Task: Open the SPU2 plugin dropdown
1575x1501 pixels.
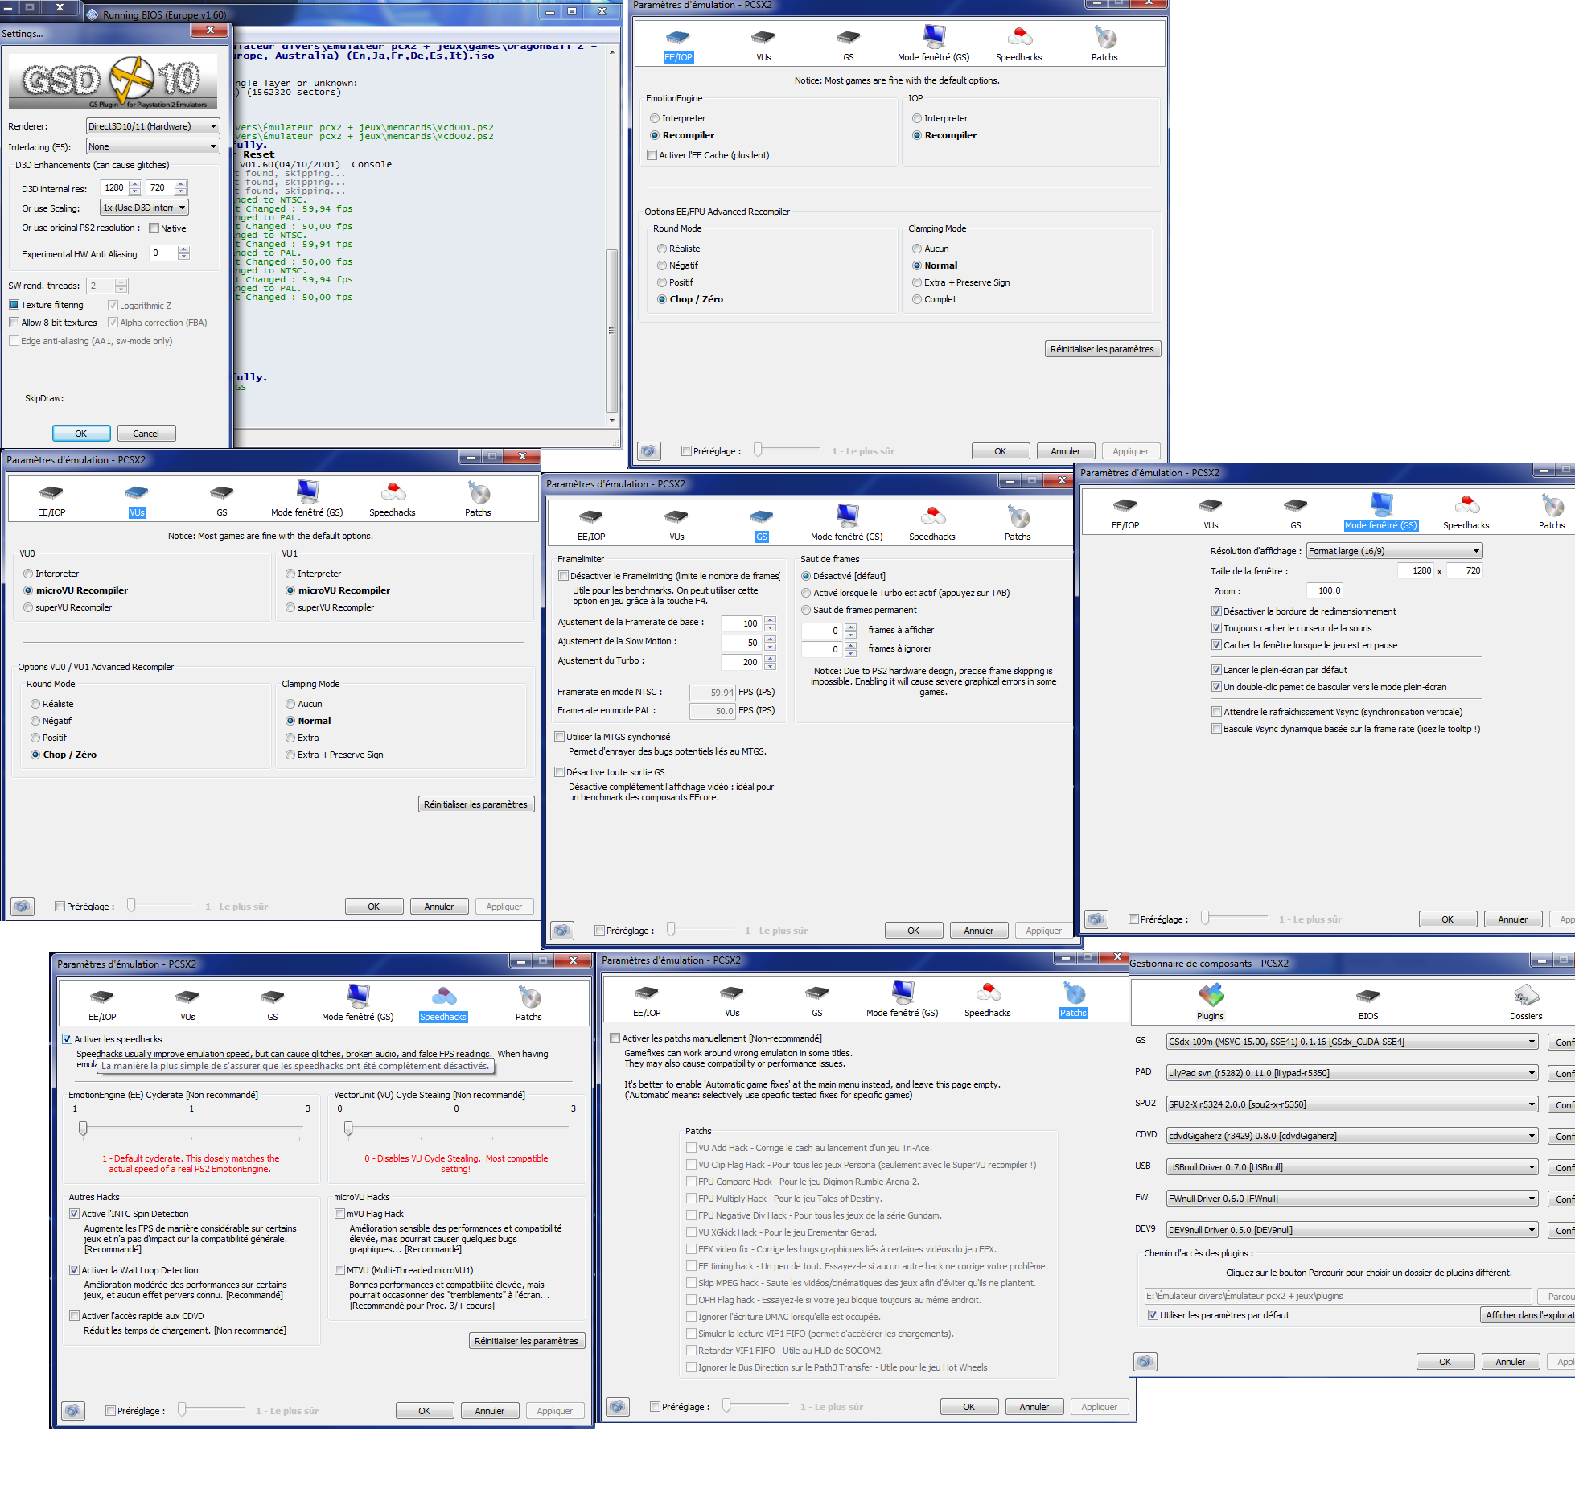Action: tap(1351, 1104)
